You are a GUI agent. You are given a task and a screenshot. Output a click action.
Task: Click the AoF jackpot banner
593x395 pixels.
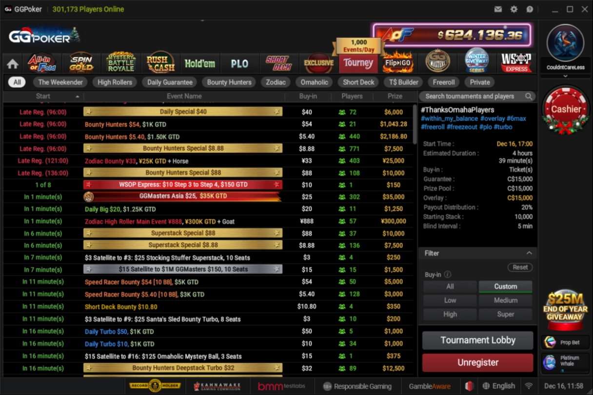point(452,35)
